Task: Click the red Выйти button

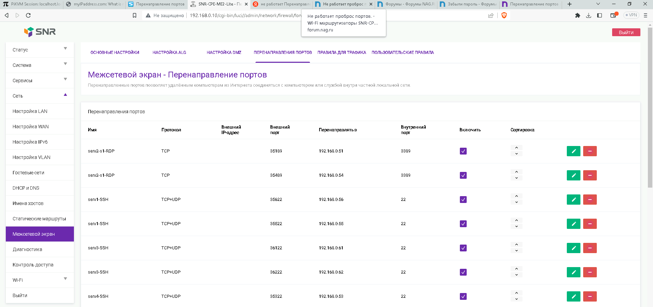Action: pos(626,32)
